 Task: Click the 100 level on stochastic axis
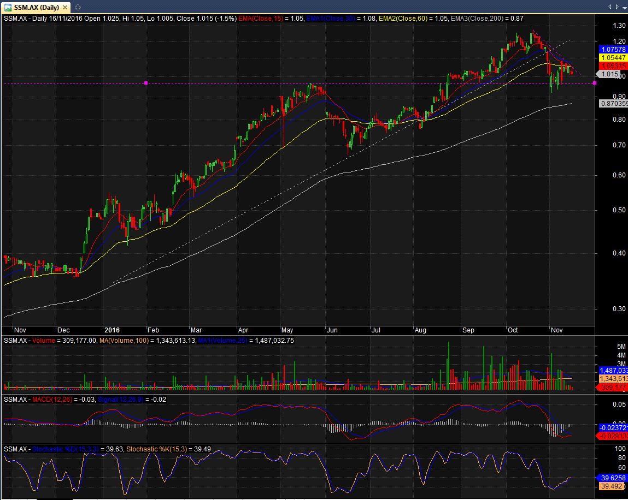pyautogui.click(x=620, y=448)
